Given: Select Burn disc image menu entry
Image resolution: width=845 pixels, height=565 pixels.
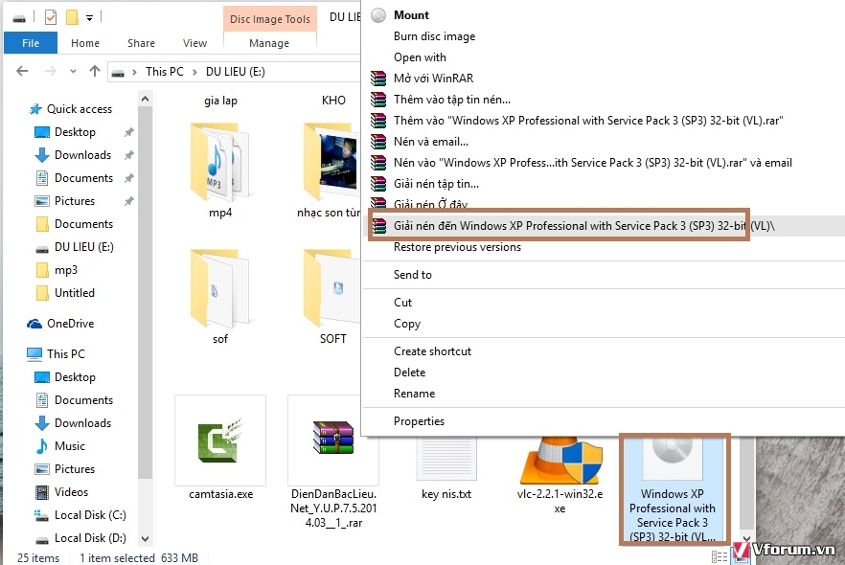Looking at the screenshot, I should pyautogui.click(x=434, y=36).
